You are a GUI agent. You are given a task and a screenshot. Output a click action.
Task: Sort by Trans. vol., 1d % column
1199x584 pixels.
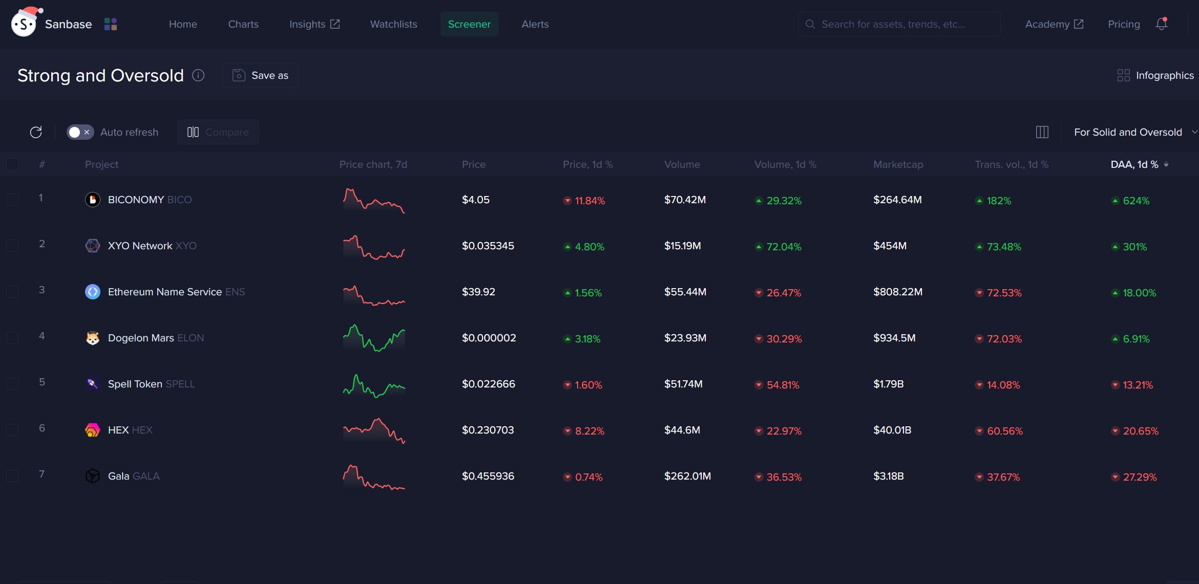(1012, 164)
